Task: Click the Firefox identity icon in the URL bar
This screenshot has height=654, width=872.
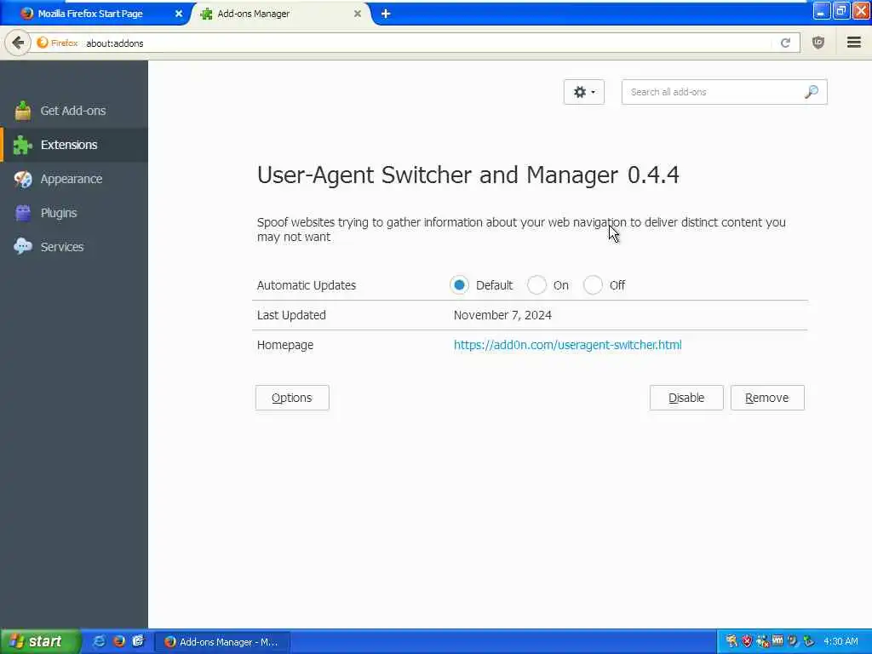Action: tap(57, 43)
